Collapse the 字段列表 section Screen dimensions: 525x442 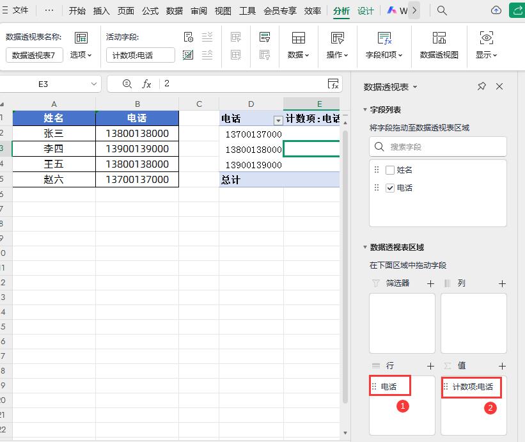point(365,110)
